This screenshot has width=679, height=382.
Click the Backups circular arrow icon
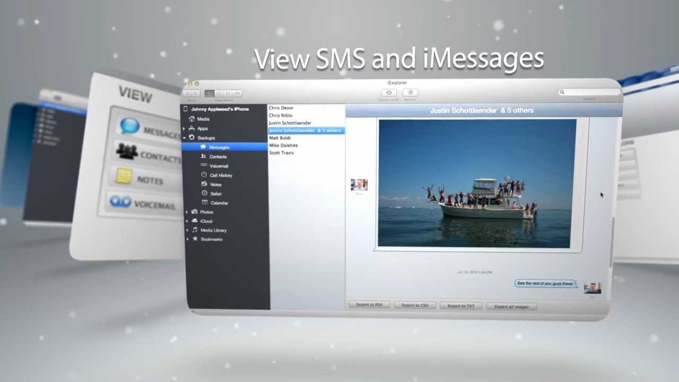click(x=191, y=137)
